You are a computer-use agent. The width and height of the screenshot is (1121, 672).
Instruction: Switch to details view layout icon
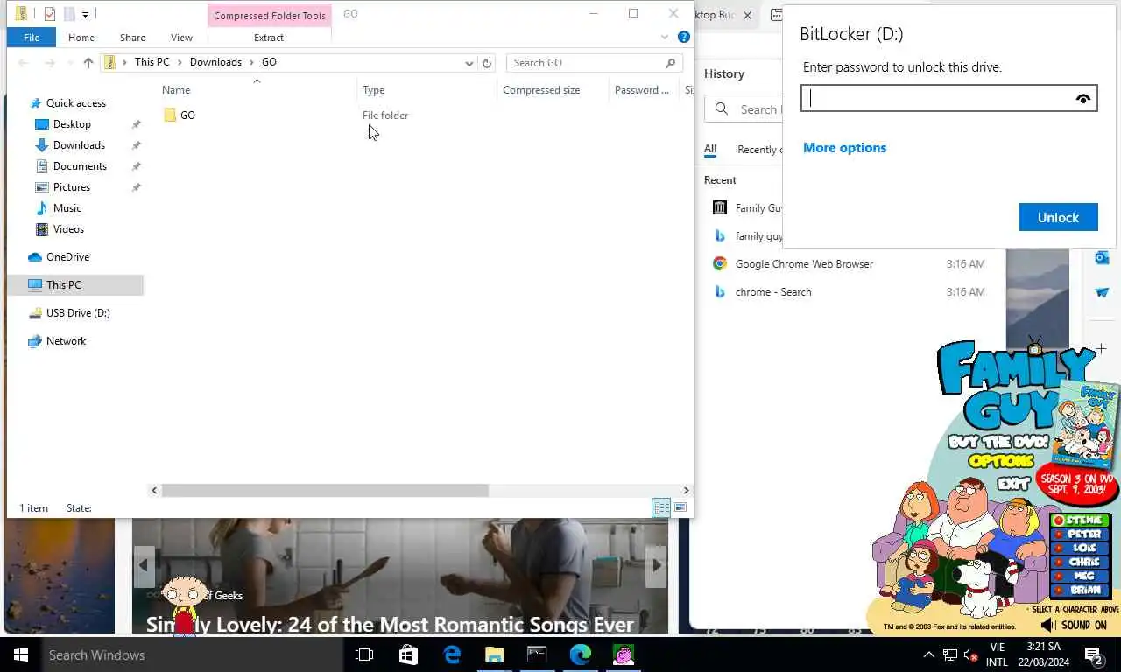(661, 507)
